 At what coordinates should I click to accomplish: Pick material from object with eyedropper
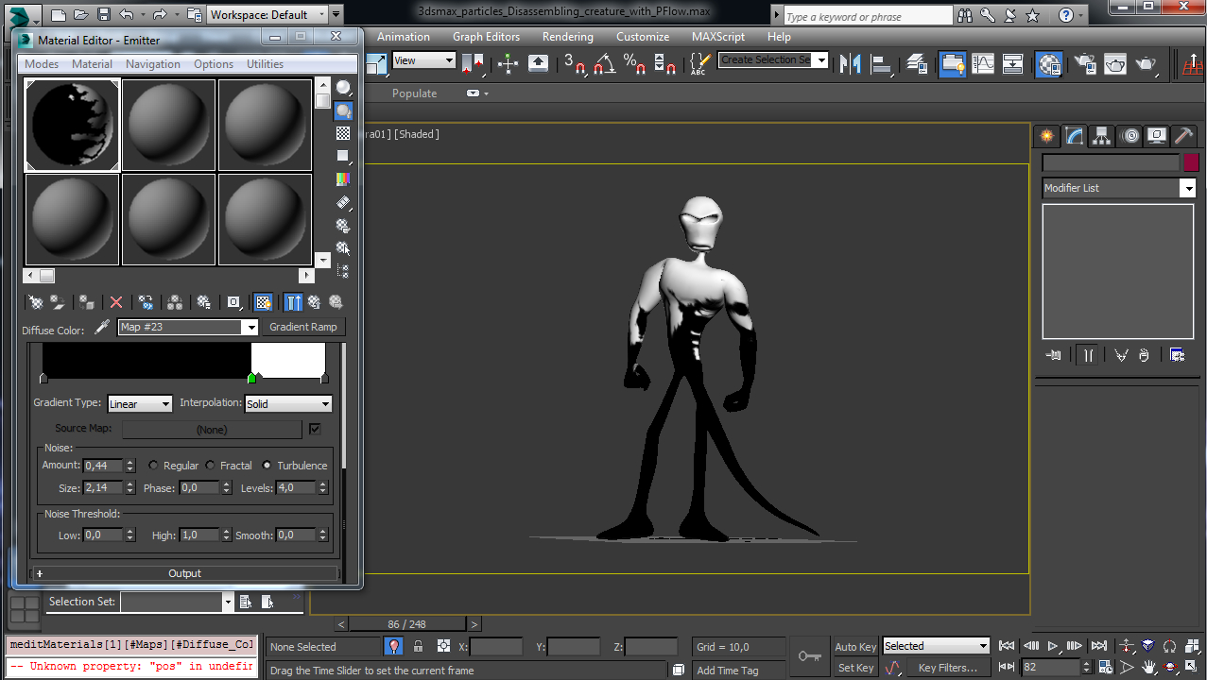pos(102,327)
